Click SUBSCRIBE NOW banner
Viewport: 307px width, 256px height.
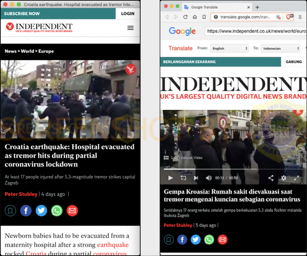pyautogui.click(x=58, y=14)
